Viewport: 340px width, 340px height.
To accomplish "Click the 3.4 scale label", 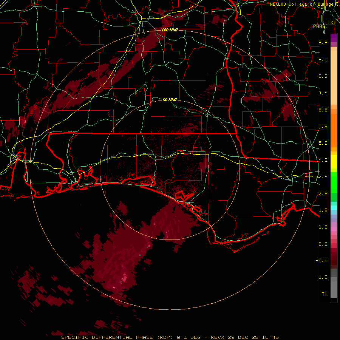I will [323, 177].
